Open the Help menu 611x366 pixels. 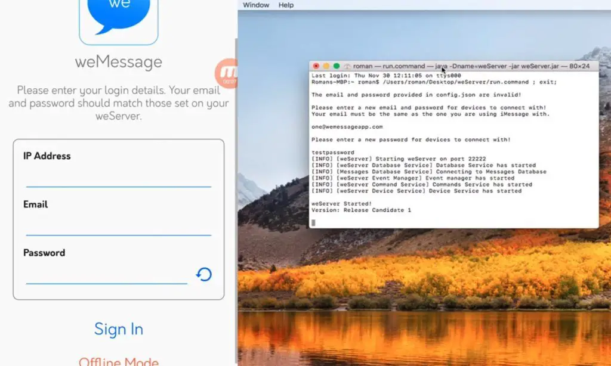286,5
